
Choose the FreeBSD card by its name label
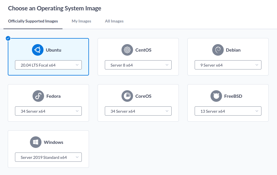(x=233, y=96)
